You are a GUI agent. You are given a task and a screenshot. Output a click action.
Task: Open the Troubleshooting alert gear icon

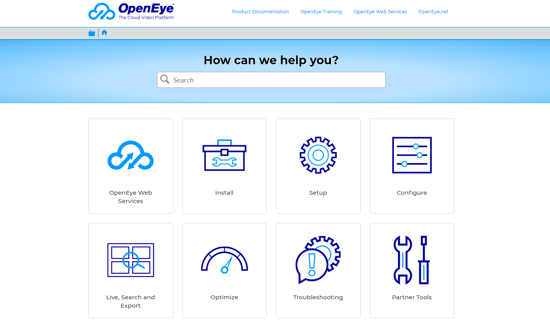coord(318,260)
